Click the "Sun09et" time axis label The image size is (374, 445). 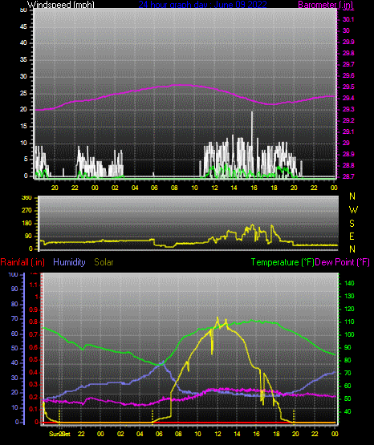click(x=59, y=434)
